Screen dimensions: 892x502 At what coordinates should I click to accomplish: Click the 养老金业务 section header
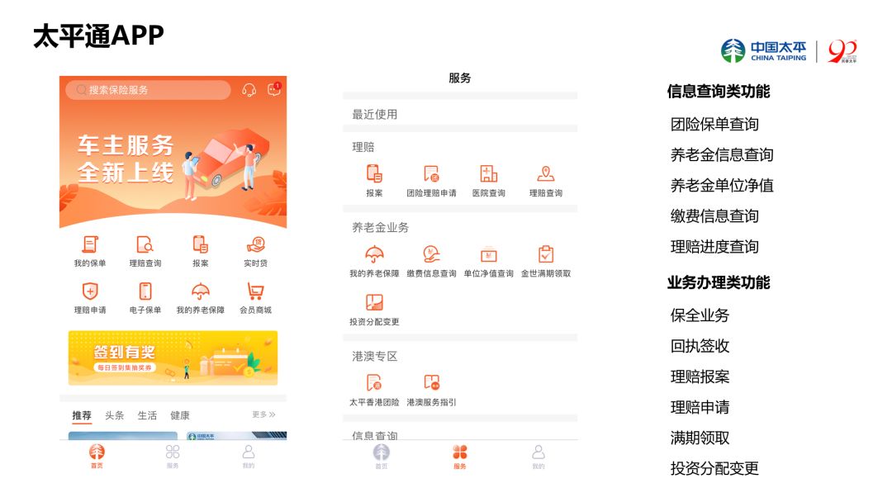[380, 227]
